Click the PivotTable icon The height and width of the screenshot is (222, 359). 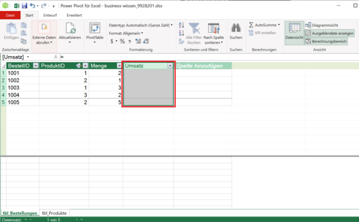pos(95,29)
